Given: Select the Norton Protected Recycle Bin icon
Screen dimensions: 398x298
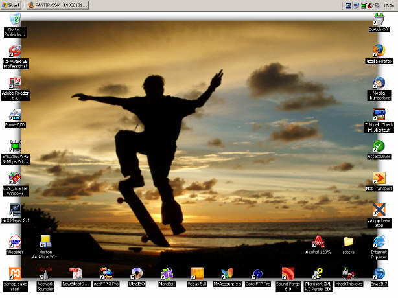Looking at the screenshot, I should click(x=15, y=25).
